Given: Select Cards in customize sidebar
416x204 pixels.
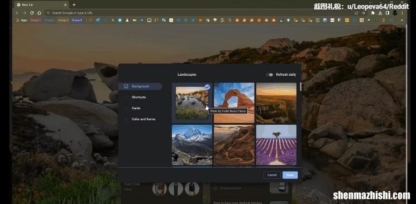Looking at the screenshot, I should [x=136, y=108].
